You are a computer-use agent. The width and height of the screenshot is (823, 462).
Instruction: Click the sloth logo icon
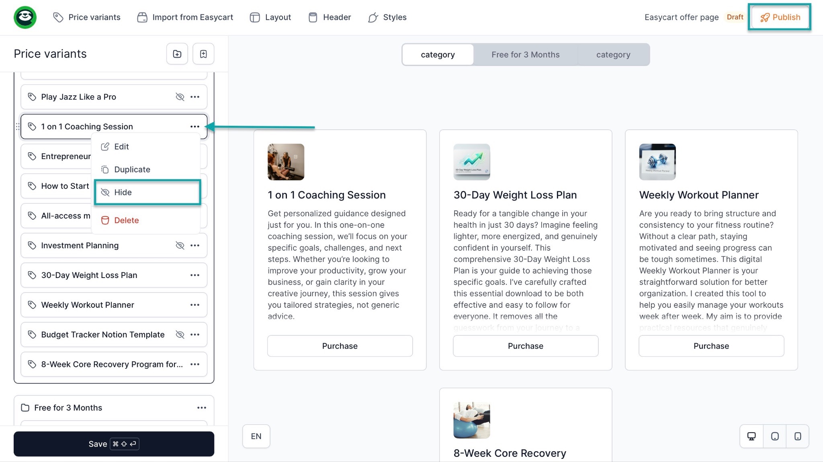click(x=25, y=17)
